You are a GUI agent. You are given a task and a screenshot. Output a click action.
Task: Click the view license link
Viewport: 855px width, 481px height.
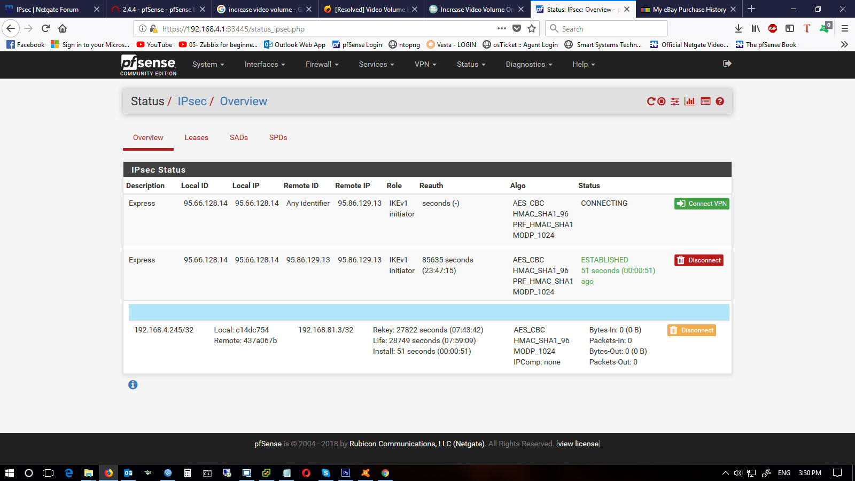coord(578,444)
